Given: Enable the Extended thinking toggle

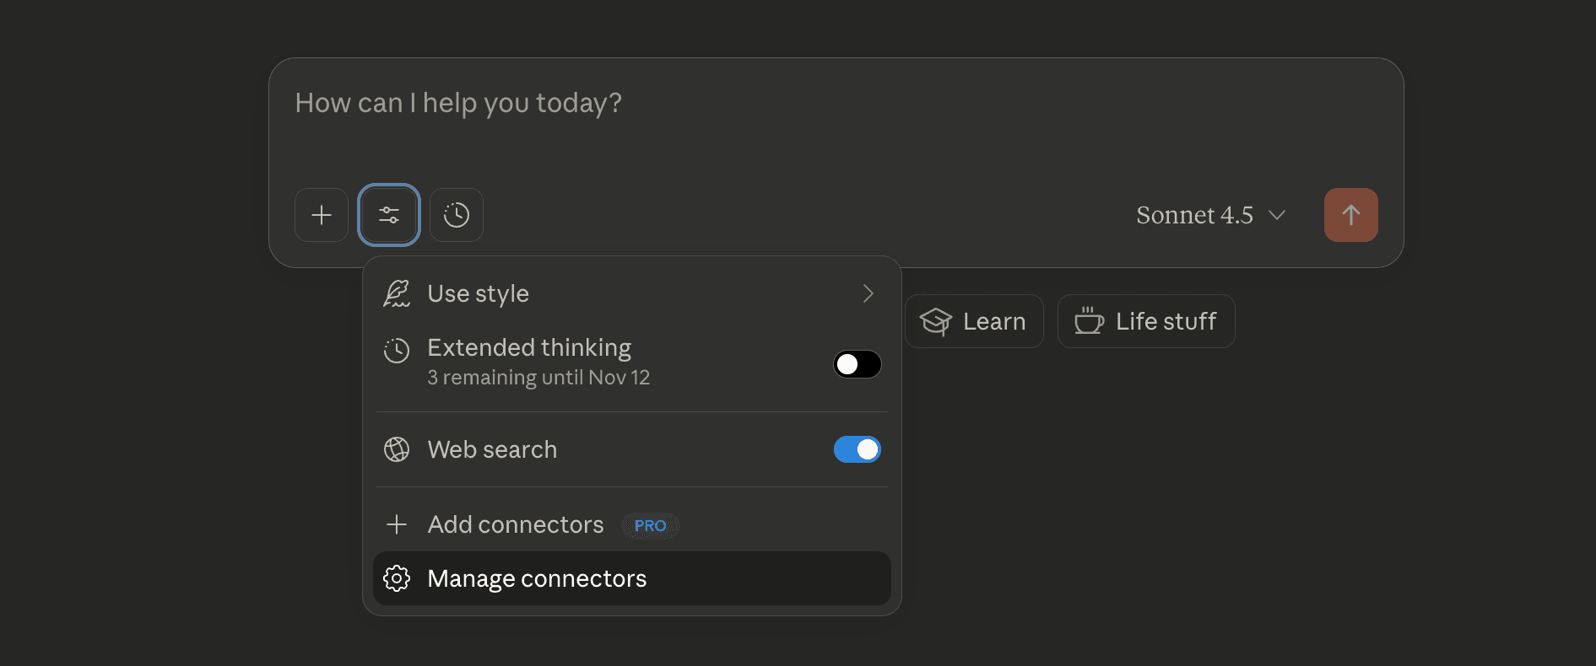Looking at the screenshot, I should 857,364.
